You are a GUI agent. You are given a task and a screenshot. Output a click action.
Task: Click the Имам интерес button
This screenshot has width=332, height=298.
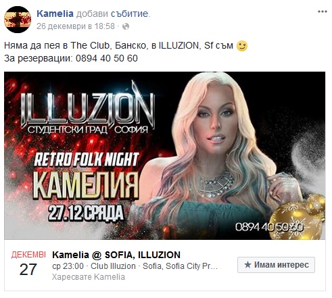tap(276, 265)
